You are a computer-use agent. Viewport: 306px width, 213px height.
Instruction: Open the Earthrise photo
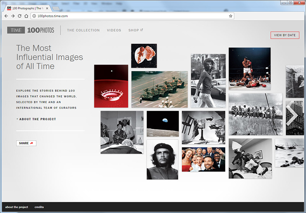(x=163, y=123)
